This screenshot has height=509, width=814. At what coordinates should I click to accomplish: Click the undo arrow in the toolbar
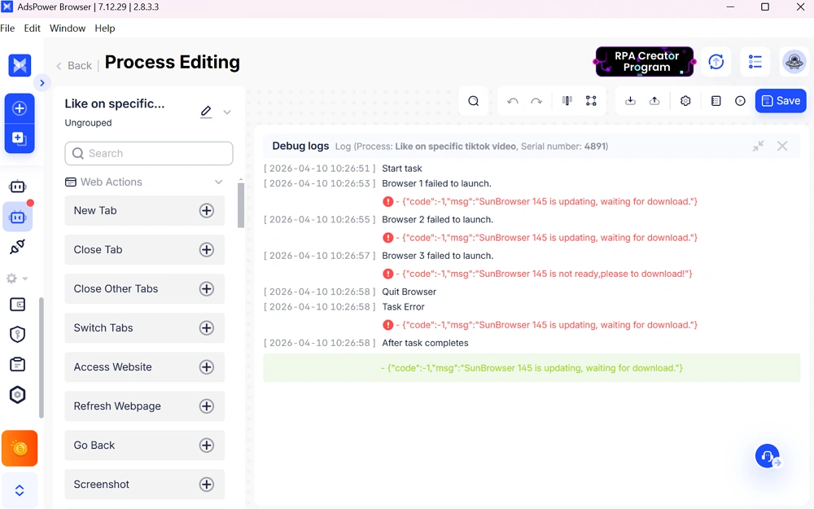[x=512, y=101]
